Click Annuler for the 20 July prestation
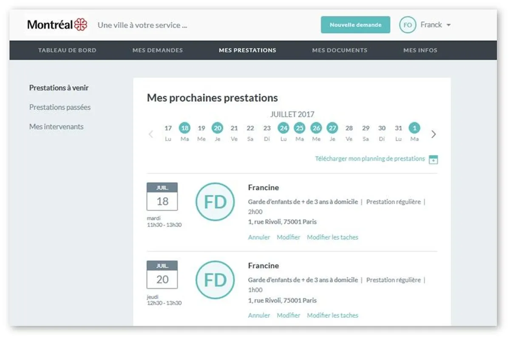 (x=259, y=315)
